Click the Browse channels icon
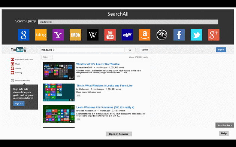This screenshot has width=236, height=147. 12,81
